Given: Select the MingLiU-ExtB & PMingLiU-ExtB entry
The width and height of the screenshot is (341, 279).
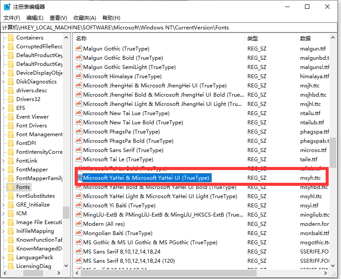Looking at the screenshot, I should [163, 214].
